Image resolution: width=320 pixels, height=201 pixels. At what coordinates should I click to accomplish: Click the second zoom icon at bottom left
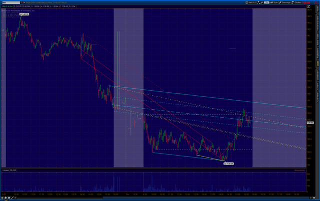tap(5, 198)
